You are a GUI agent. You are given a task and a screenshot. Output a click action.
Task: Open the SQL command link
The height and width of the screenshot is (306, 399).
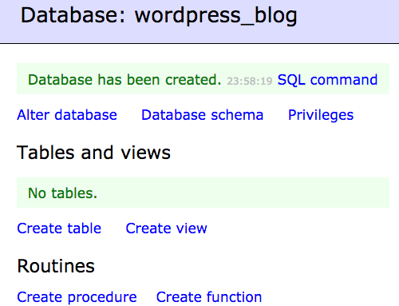pyautogui.click(x=327, y=80)
